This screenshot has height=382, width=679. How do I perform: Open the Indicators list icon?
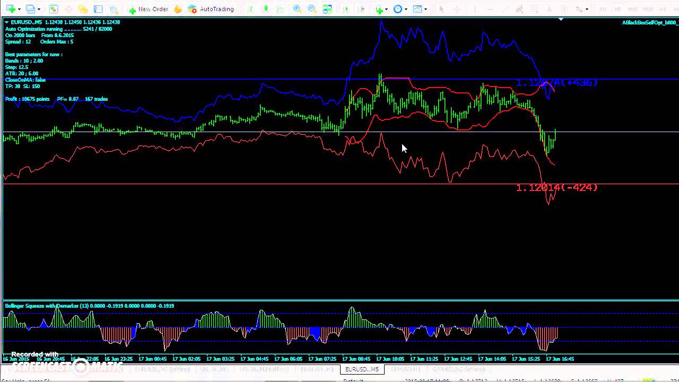[379, 9]
